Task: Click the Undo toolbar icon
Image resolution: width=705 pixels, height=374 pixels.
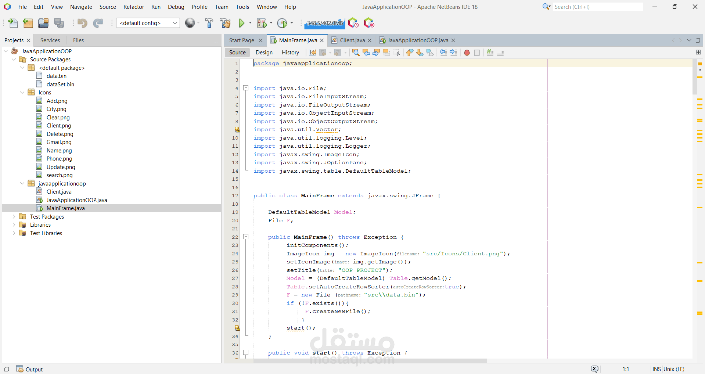Action: click(82, 23)
